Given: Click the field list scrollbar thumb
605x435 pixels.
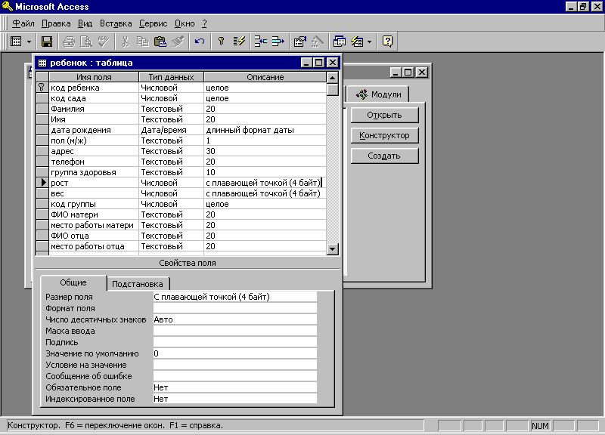Looking at the screenshot, I should pos(332,89).
